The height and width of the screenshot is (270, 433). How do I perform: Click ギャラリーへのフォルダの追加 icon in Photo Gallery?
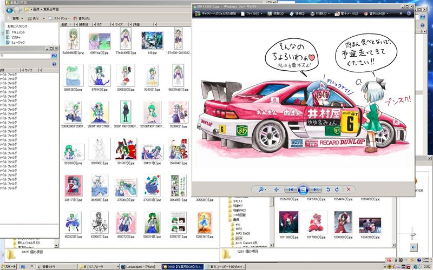click(x=198, y=13)
